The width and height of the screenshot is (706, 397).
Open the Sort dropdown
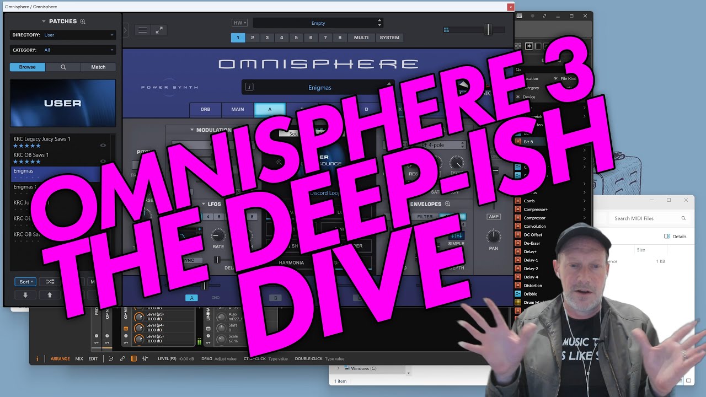click(25, 282)
